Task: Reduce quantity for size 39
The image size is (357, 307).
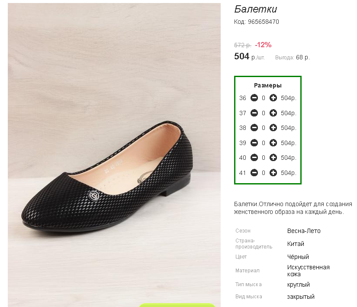Action: coord(254,143)
